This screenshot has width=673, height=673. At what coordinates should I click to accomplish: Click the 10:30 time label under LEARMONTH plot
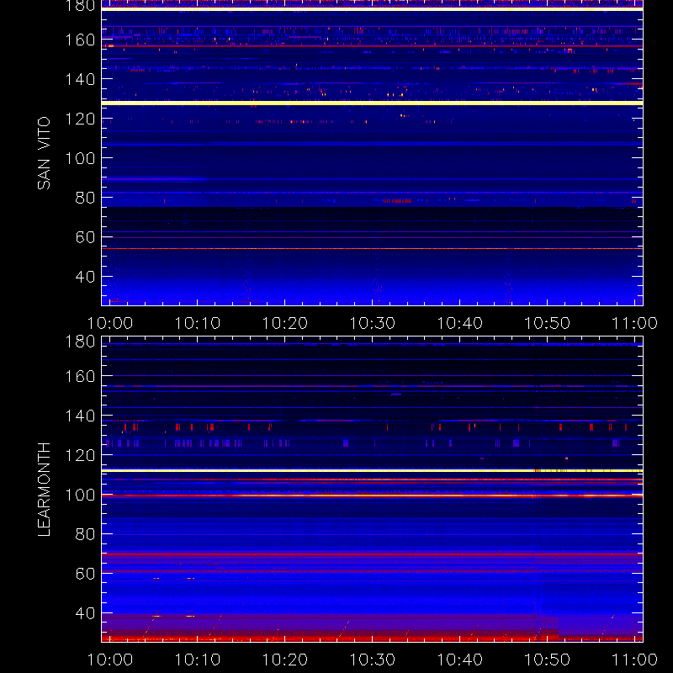pos(372,660)
